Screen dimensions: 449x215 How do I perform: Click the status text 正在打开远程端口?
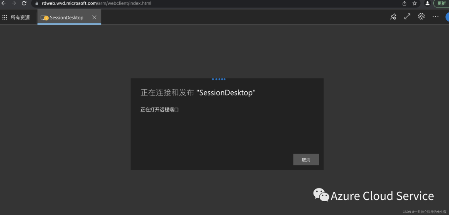[160, 110]
